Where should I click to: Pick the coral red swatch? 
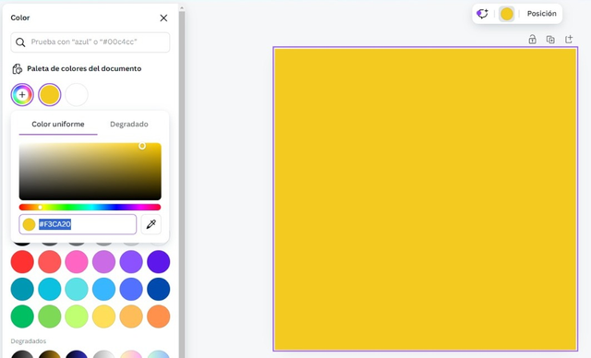[x=50, y=262]
